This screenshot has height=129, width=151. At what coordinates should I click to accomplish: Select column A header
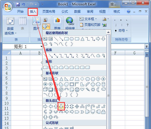21,53
